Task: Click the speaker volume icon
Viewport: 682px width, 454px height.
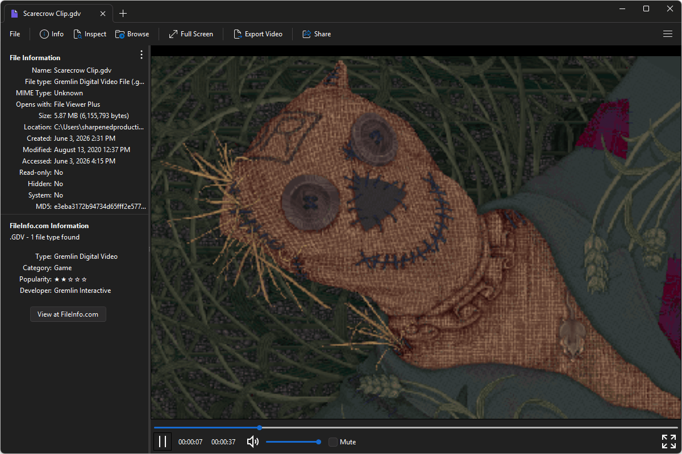Action: coord(253,442)
